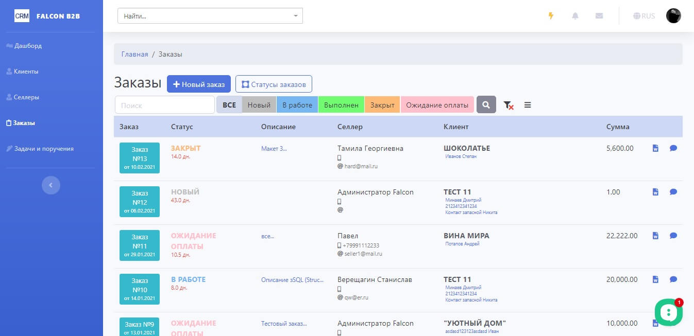Toggle the "В работе" status filter
Image resolution: width=694 pixels, height=336 pixels.
tap(297, 105)
